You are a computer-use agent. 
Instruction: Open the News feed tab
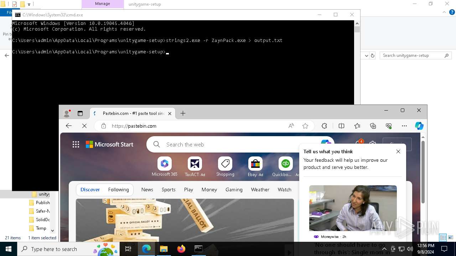click(x=147, y=190)
